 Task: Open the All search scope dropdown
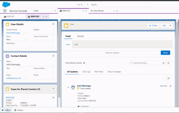click(x=80, y=5)
